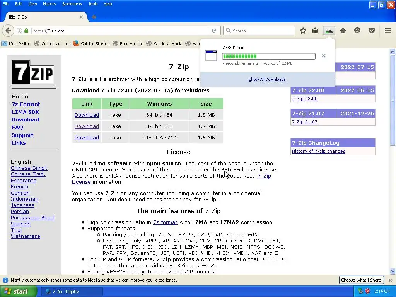This screenshot has height=297, width=396.
Task: Download the 64-bit x64 installer
Action: click(x=87, y=115)
